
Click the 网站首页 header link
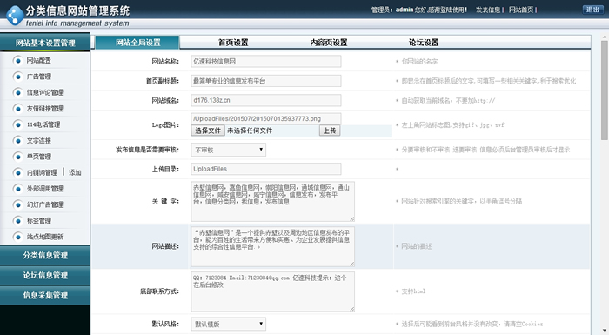[521, 10]
